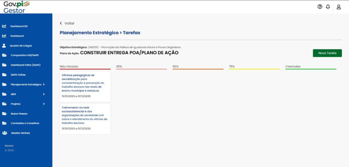Click the people icon for Resetar Senhas
The width and height of the screenshot is (349, 167).
4,133
